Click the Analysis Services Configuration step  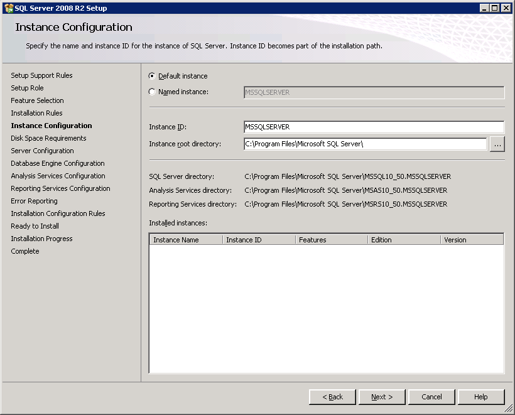click(58, 176)
